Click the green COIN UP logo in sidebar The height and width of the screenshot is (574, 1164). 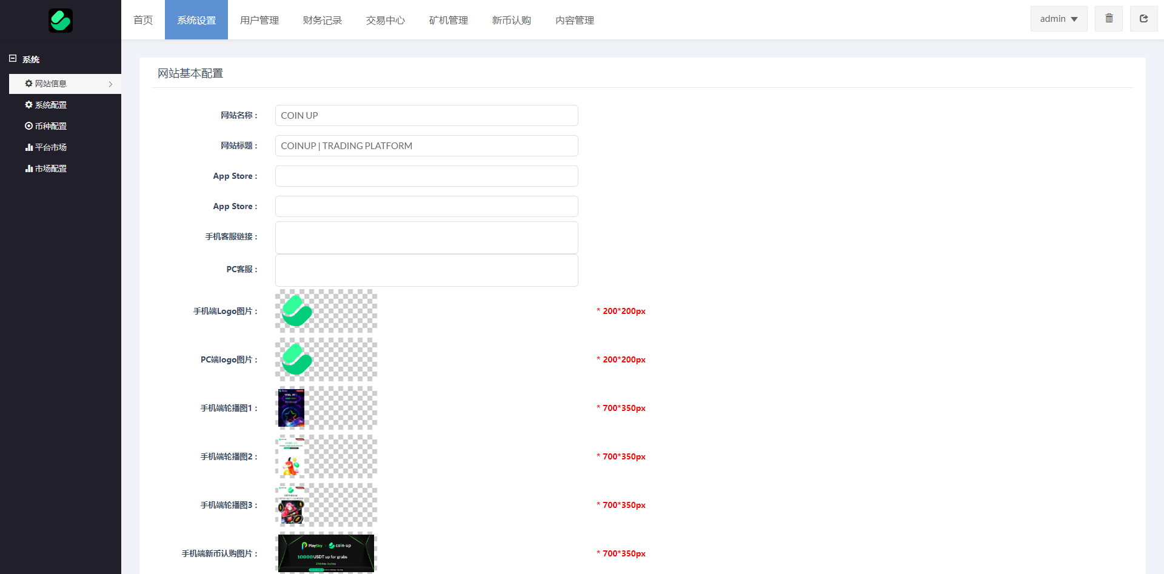point(61,21)
